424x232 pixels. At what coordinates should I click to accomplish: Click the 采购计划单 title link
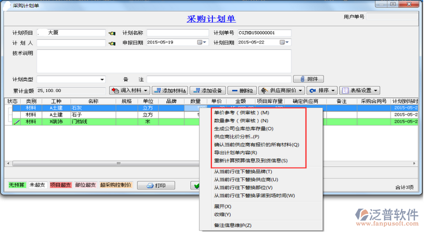point(211,19)
